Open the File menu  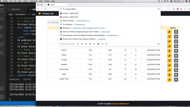[11, 1]
